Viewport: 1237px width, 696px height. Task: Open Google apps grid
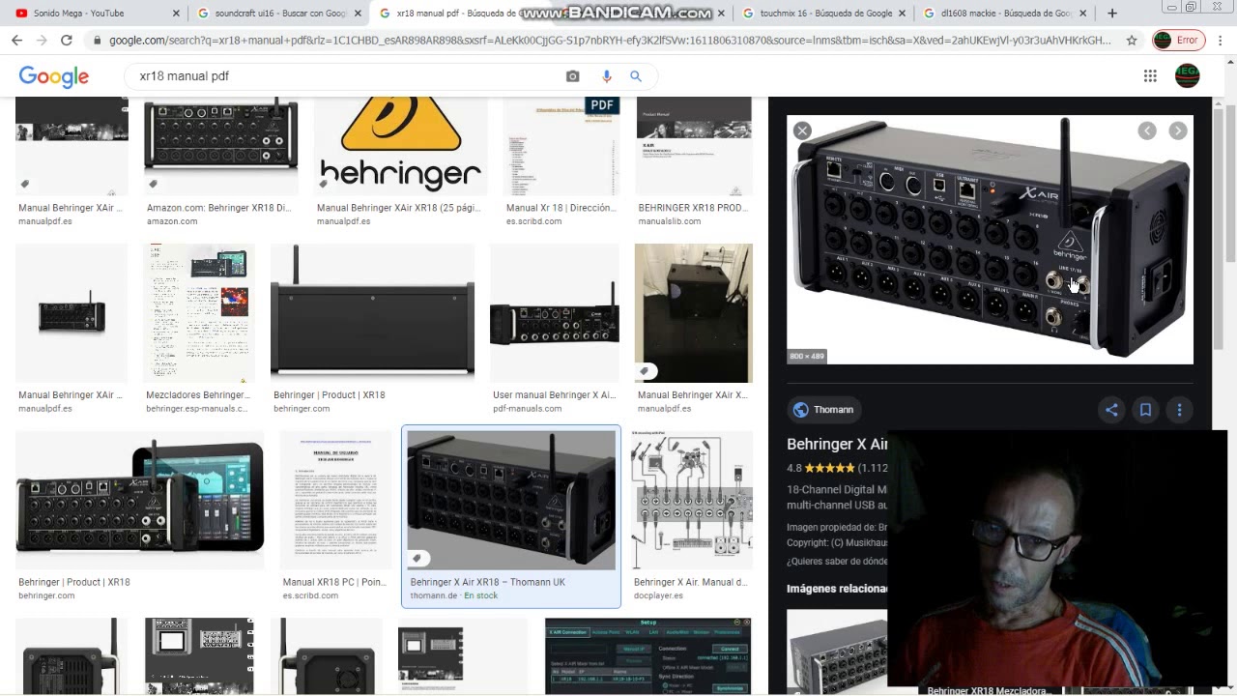(x=1150, y=76)
